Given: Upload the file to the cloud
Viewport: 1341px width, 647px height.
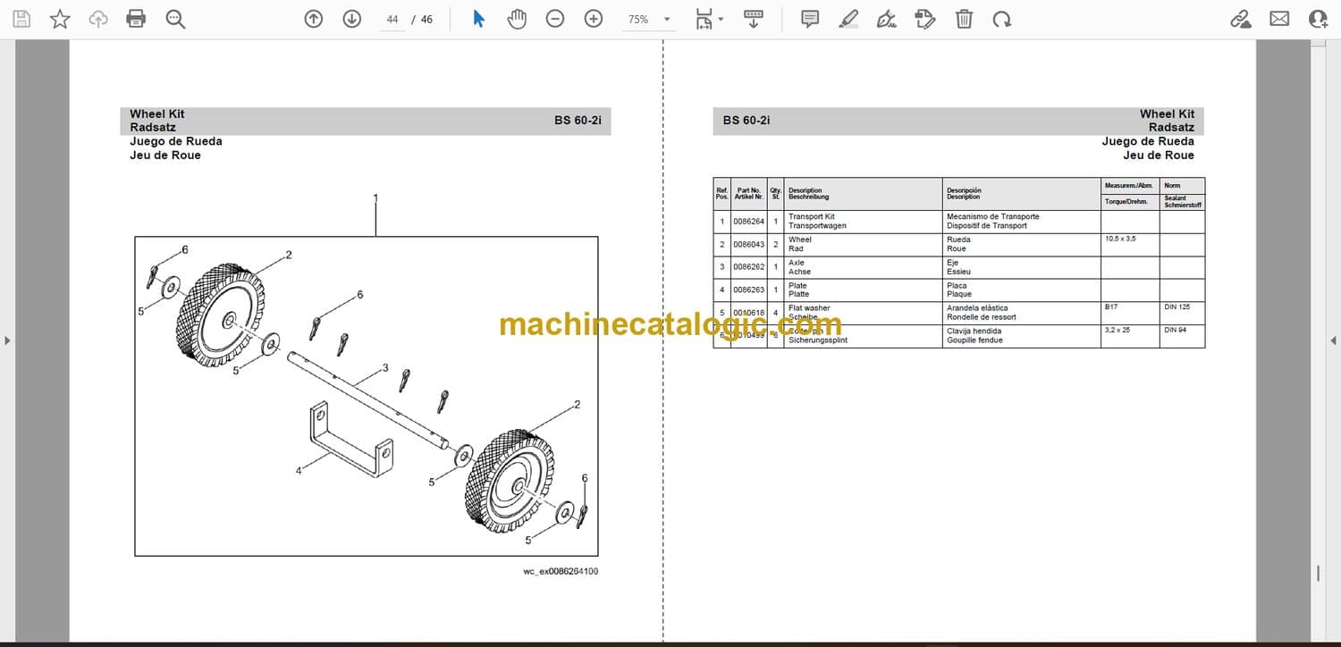Looking at the screenshot, I should (98, 19).
